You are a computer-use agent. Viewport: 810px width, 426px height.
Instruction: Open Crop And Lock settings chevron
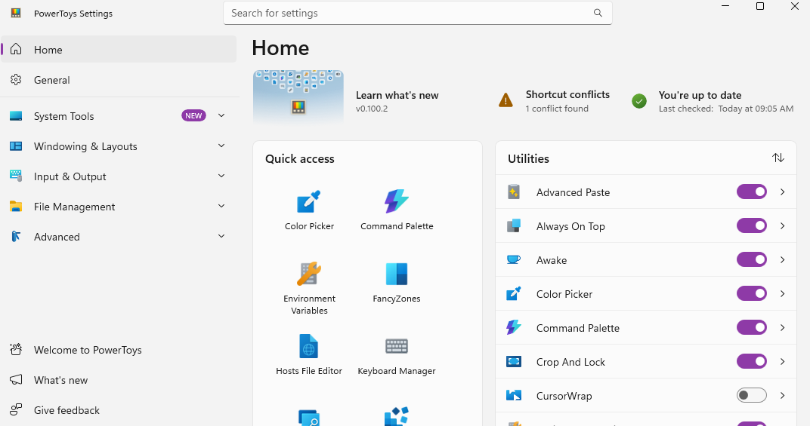coord(783,361)
